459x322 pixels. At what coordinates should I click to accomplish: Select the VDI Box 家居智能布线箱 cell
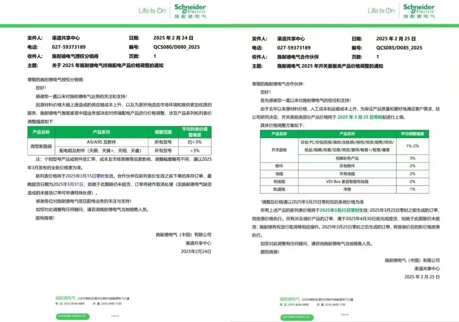pyautogui.click(x=347, y=182)
